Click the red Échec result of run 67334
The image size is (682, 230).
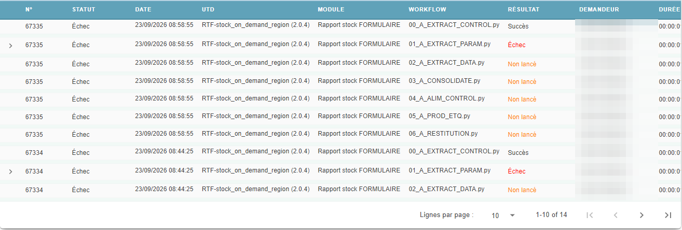click(x=516, y=171)
